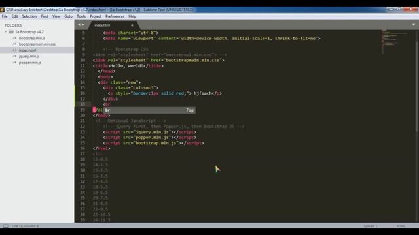
Task: Click the 'Hello, world!' title text
Action: pos(126,66)
